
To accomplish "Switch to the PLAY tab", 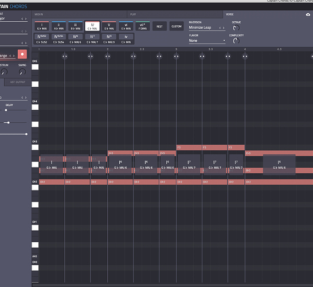I will [175, 14].
